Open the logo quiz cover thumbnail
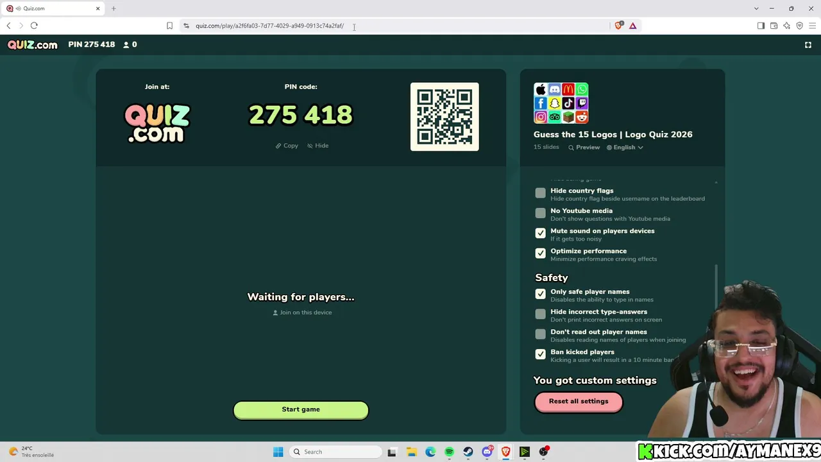 pos(561,103)
